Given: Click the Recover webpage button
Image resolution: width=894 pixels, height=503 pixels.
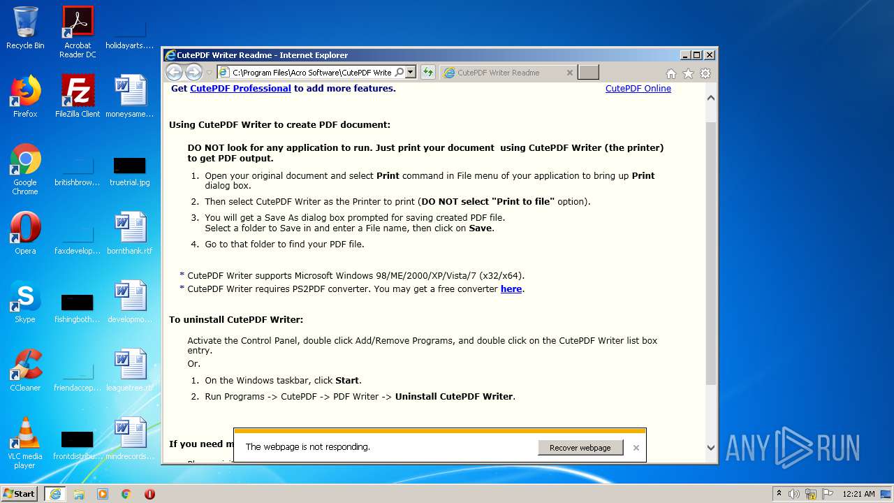Looking at the screenshot, I should (580, 448).
